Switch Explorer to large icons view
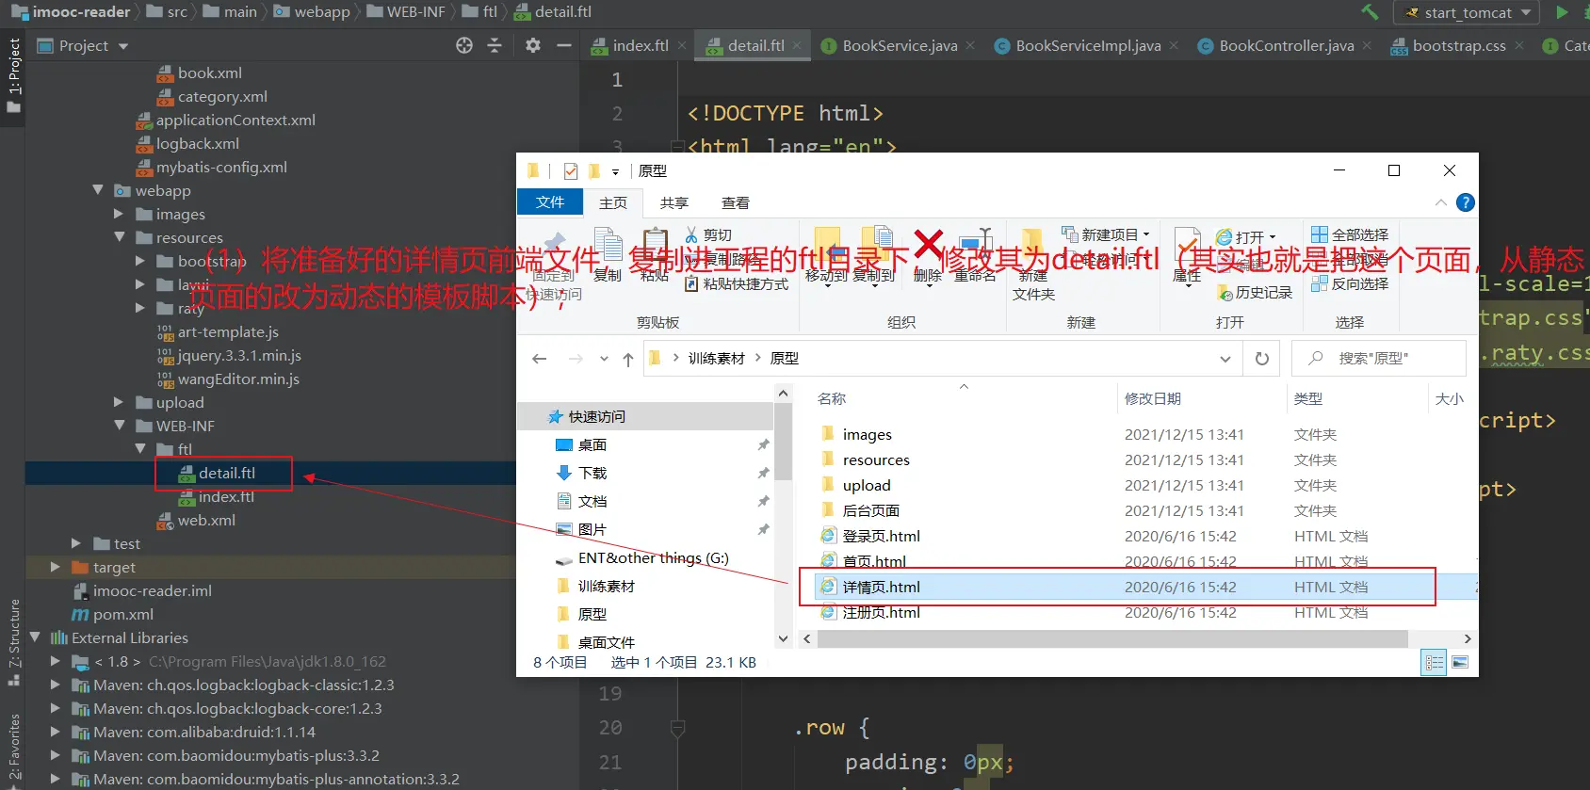1590x790 pixels. 1459,663
